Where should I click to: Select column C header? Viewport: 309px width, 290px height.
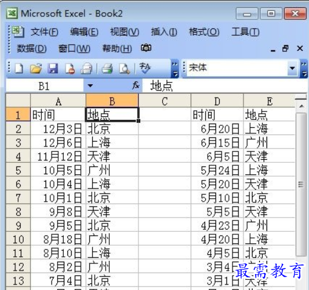[165, 101]
